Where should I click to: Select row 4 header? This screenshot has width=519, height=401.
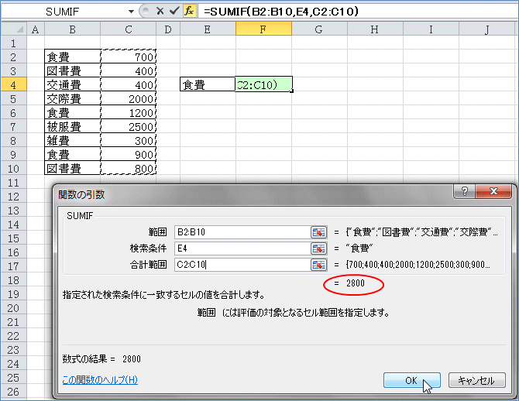click(x=13, y=85)
